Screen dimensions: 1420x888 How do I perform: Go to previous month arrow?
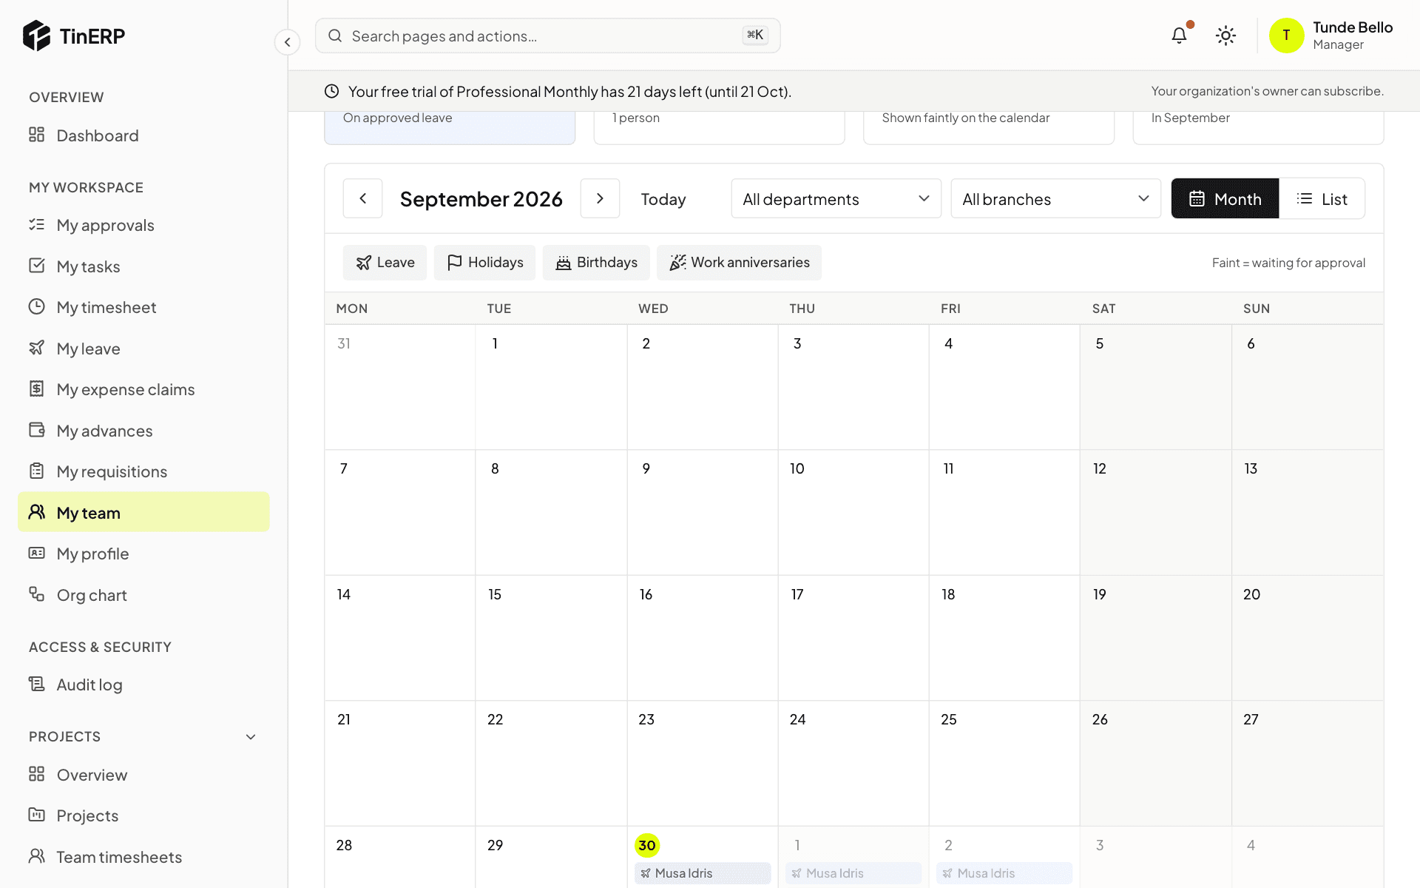click(362, 198)
